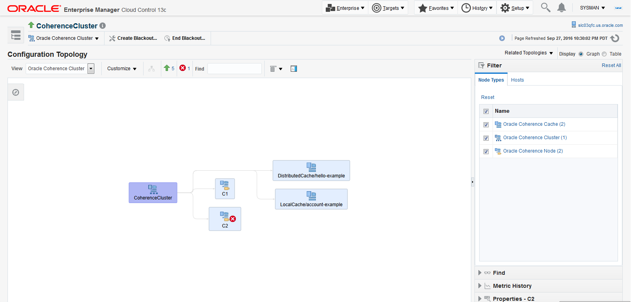Select the Table display radio button

[604, 54]
